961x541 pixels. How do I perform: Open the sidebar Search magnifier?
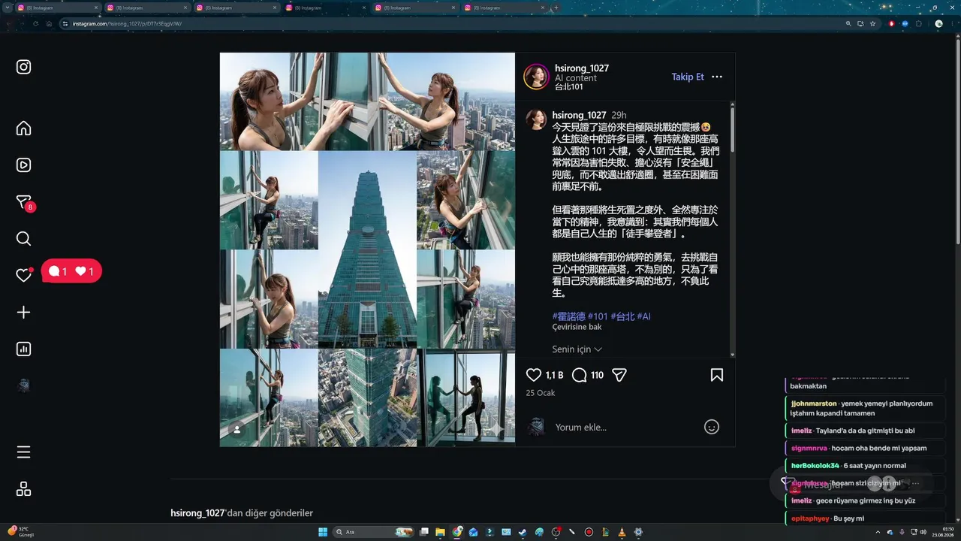pos(24,239)
